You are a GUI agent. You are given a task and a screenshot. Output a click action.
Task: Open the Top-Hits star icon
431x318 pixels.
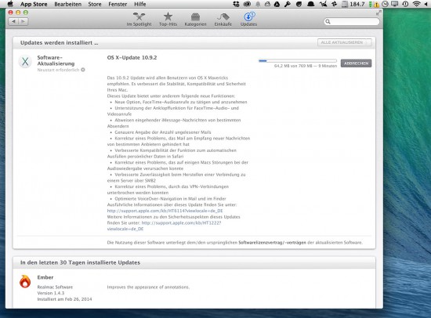(168, 16)
